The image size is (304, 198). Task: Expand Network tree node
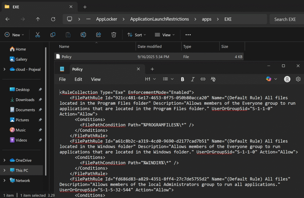pos(4,181)
